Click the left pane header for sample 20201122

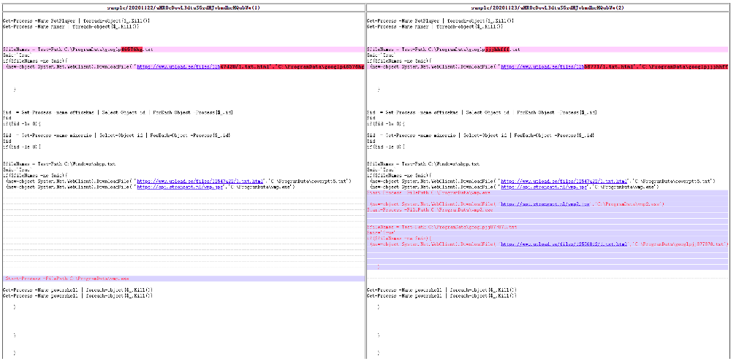tap(183, 7)
